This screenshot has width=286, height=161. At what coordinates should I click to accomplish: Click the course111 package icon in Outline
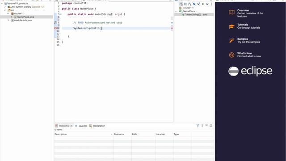180,8
